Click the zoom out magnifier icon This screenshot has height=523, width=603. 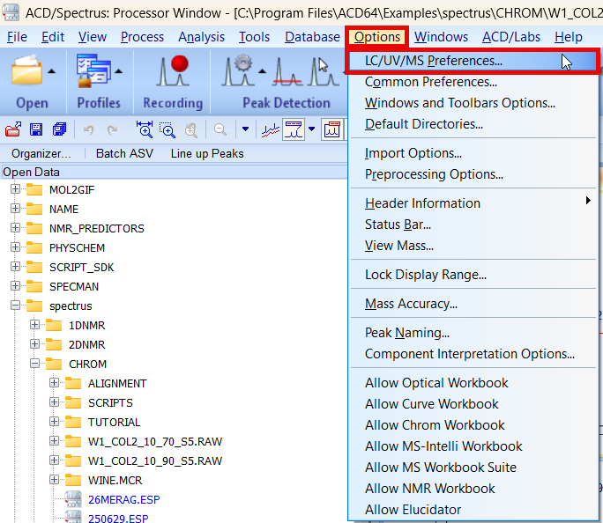tap(220, 129)
